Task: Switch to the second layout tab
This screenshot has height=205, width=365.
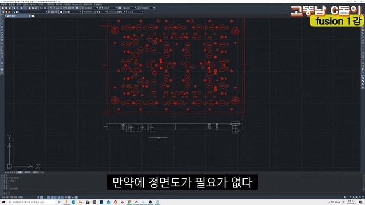Action: (x=35, y=173)
